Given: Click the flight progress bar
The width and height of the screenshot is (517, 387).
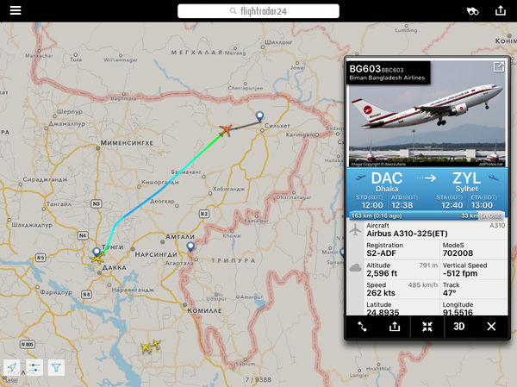Looking at the screenshot, I should (427, 215).
